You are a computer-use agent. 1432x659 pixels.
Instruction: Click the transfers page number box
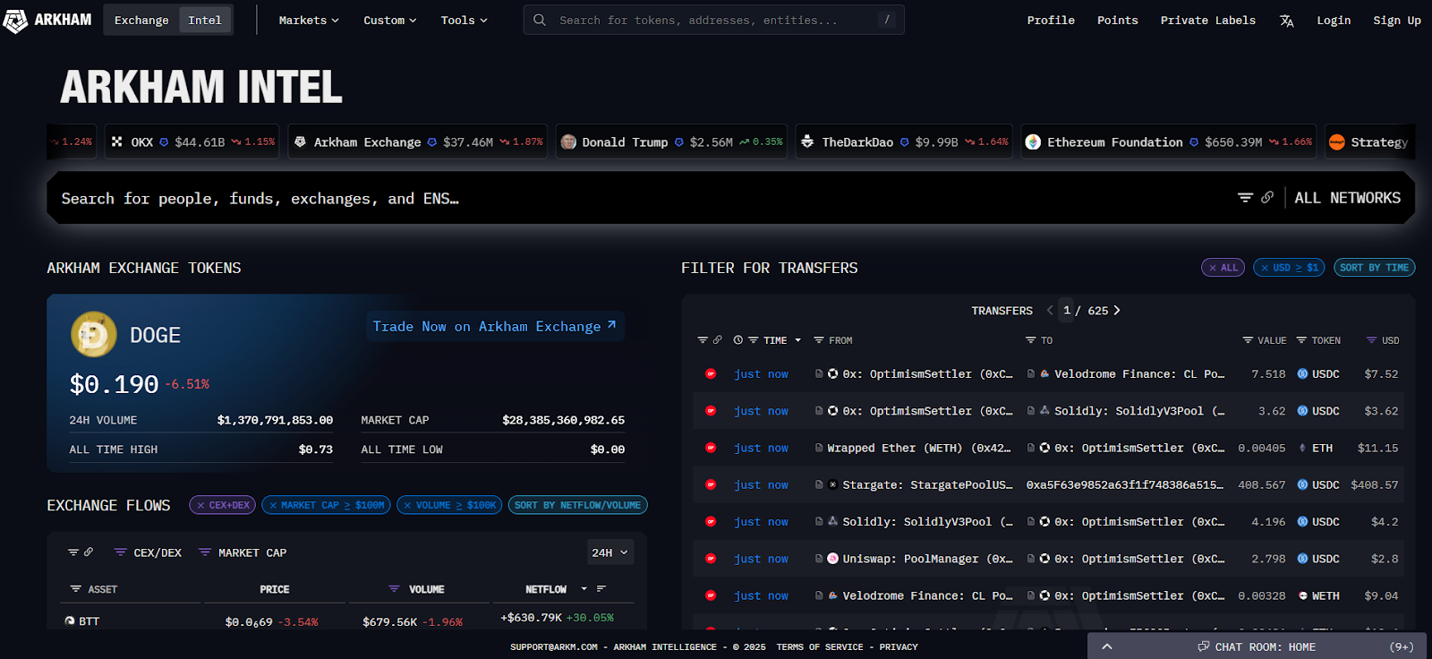tap(1066, 310)
